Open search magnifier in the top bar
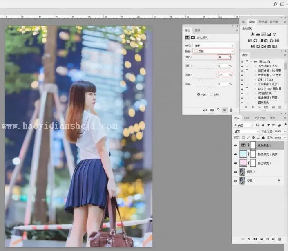 coord(275,4)
